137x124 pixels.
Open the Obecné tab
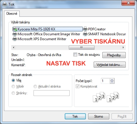pyautogui.click(x=12, y=14)
